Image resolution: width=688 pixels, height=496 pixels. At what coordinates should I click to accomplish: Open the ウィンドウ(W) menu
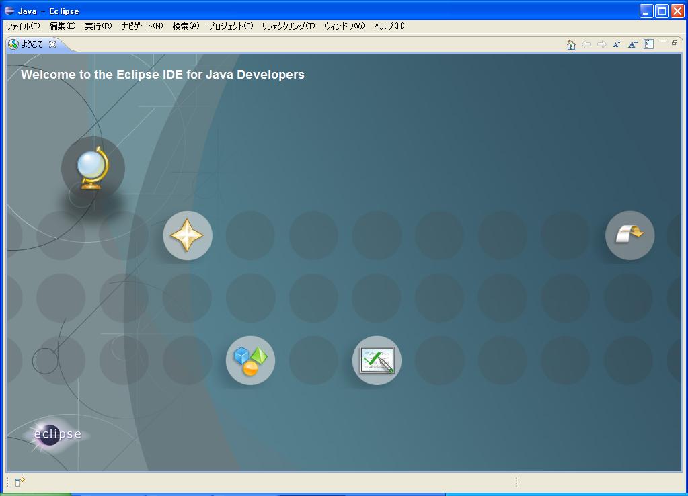pyautogui.click(x=344, y=26)
